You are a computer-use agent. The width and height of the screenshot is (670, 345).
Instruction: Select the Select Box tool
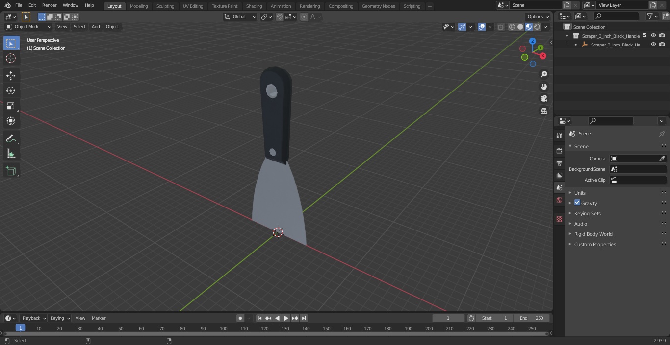click(x=11, y=44)
